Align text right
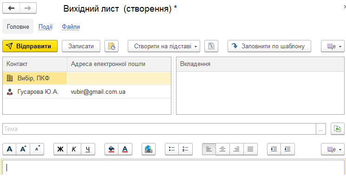This screenshot has height=176, width=346. pos(236,150)
